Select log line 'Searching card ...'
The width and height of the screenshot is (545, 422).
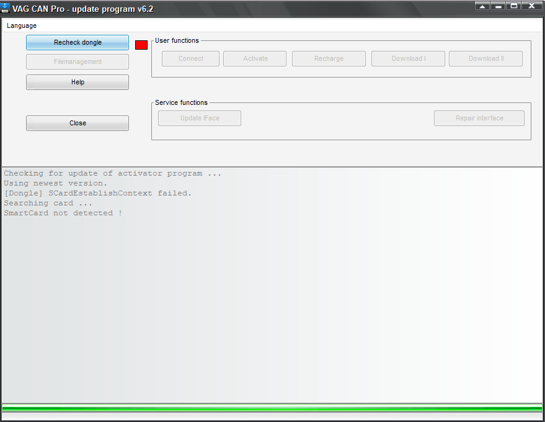point(48,203)
